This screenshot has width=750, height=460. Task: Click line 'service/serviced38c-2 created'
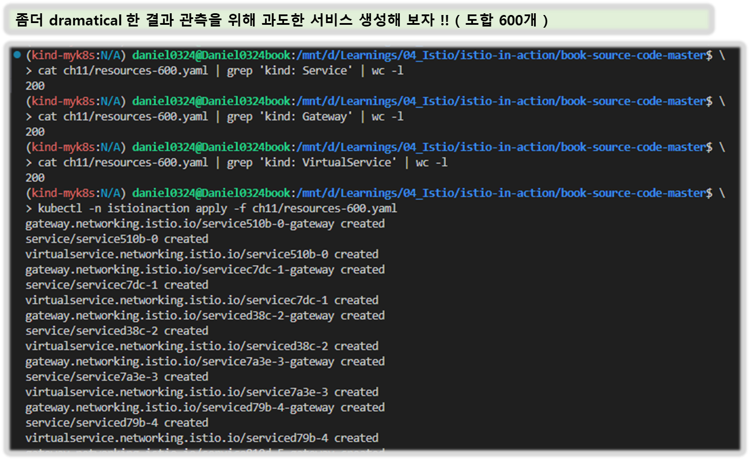tap(117, 331)
